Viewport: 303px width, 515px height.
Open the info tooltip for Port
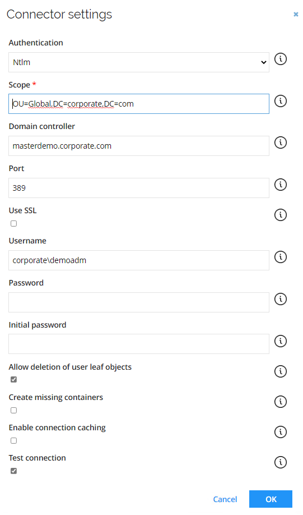[x=281, y=185]
